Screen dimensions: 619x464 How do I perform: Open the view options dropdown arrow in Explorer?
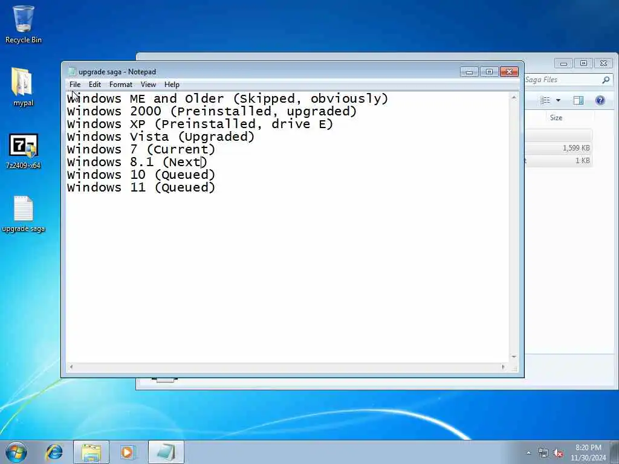558,100
